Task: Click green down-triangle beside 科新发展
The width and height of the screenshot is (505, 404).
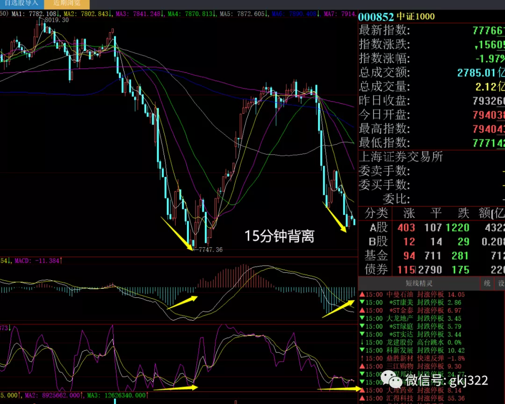Action: [361, 350]
